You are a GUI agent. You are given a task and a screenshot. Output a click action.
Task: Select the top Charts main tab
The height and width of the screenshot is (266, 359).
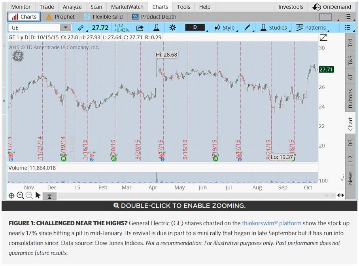(160, 7)
